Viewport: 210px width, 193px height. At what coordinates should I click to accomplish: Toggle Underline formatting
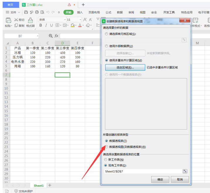click(51, 25)
